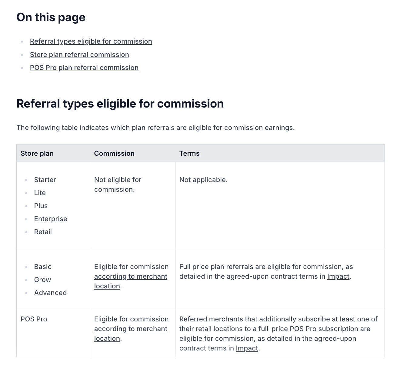Follow the merchant location link in the Basic/Grow/Advanced row
This screenshot has width=400, height=372.
tap(131, 277)
